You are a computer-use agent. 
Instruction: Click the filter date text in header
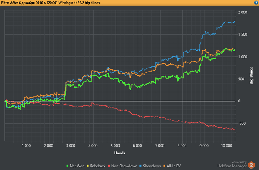(x=34, y=3)
